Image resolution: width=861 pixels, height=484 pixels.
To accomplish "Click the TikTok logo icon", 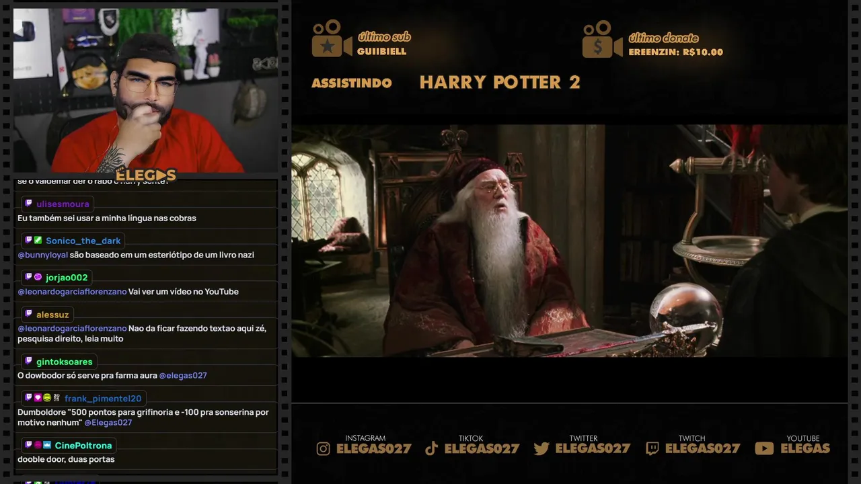I will [x=432, y=448].
